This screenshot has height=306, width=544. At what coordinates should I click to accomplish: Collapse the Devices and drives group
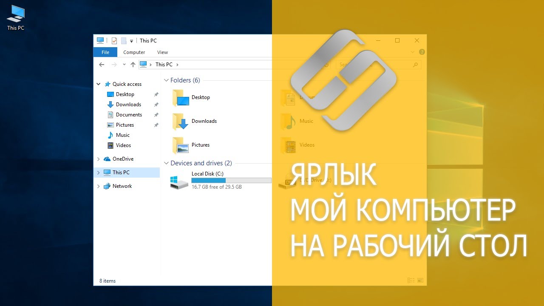coord(166,163)
